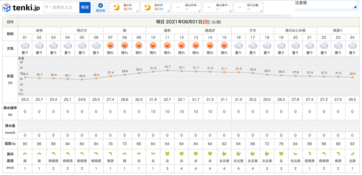The height and width of the screenshot is (175, 362).
Task: Remove the 富山県中… card with its x
Action: coord(230,11)
